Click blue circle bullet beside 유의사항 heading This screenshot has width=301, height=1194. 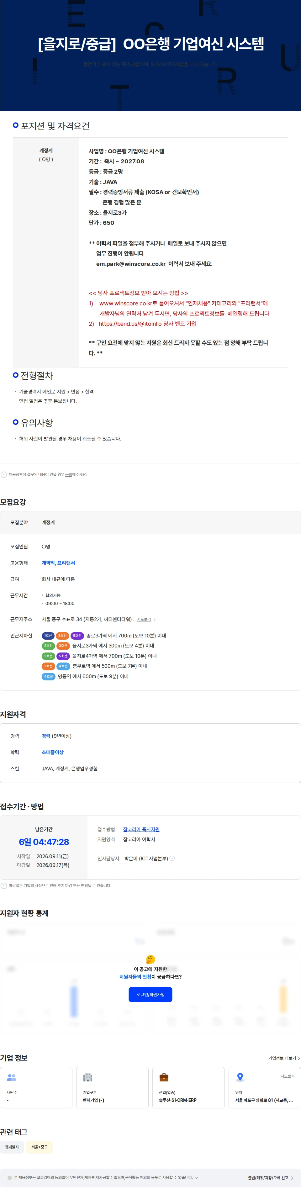[16, 422]
